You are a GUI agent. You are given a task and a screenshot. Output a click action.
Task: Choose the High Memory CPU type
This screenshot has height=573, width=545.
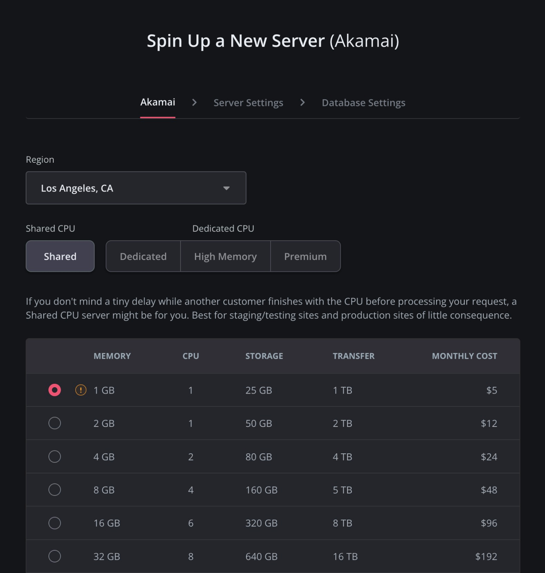226,256
